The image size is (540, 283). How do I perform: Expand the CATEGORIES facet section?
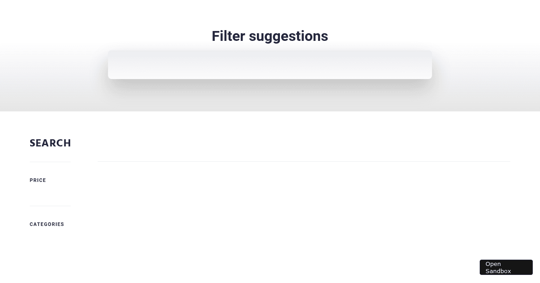pyautogui.click(x=47, y=224)
